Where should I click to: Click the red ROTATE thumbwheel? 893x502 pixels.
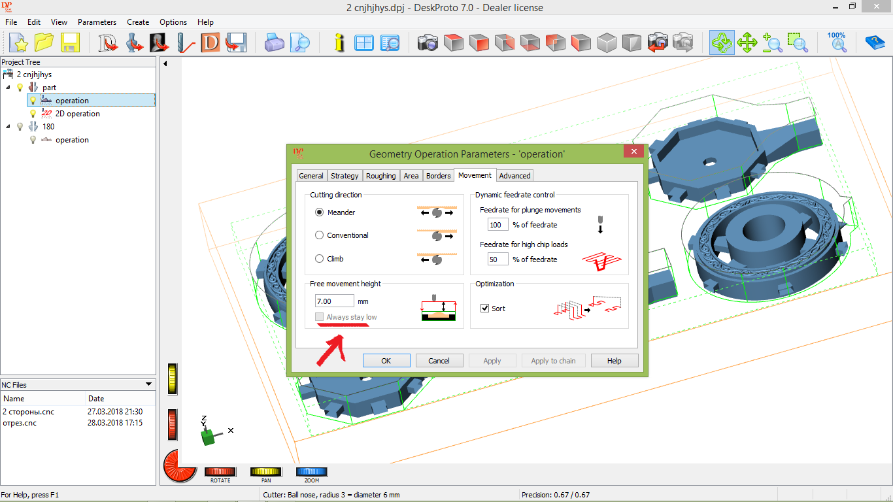pyautogui.click(x=220, y=471)
